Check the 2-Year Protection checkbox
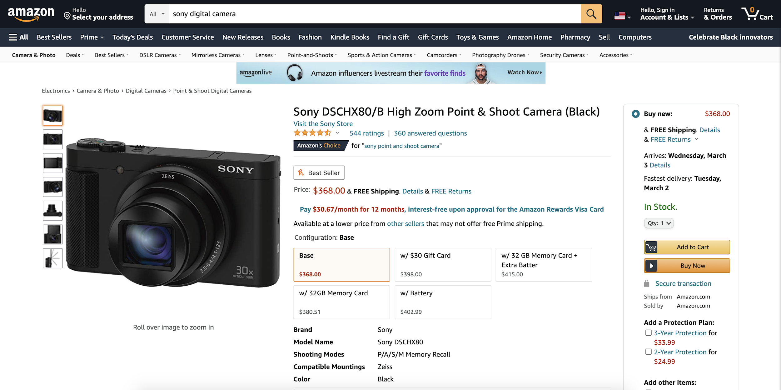781x390 pixels. pyautogui.click(x=649, y=352)
